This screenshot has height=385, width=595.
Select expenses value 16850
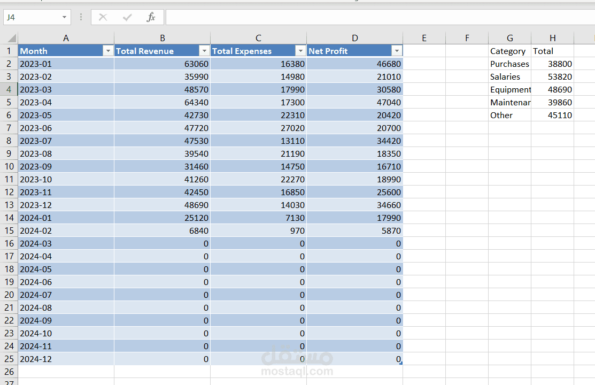(258, 192)
